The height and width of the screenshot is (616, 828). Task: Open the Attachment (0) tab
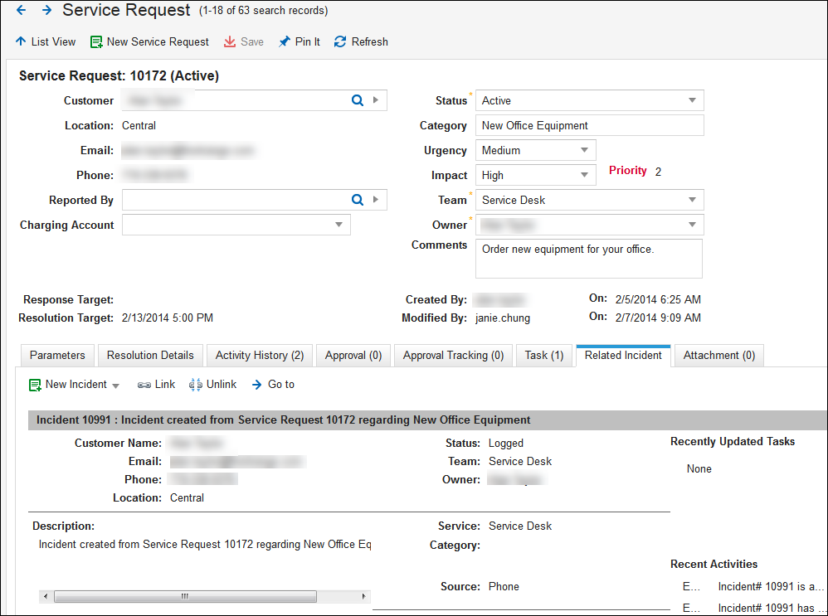click(x=718, y=355)
